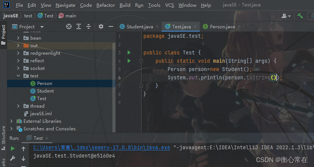Image resolution: width=314 pixels, height=167 pixels.
Task: Click the Test class breadcrumb
Action: pos(46,16)
